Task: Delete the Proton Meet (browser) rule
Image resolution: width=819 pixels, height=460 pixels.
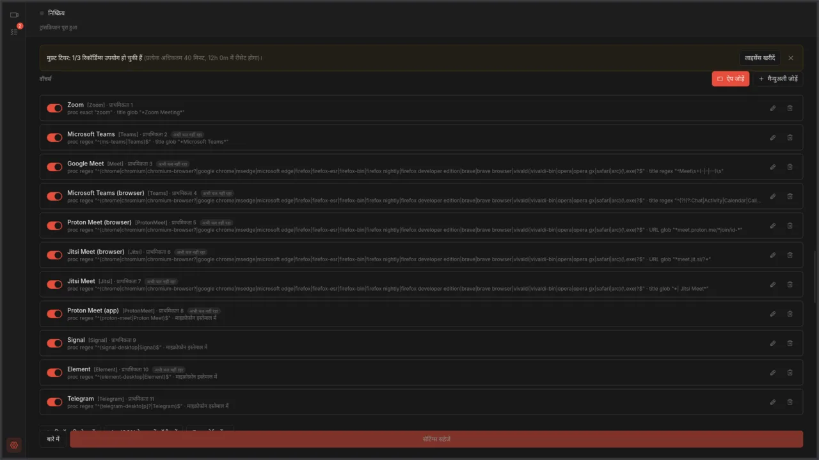Action: (x=790, y=226)
